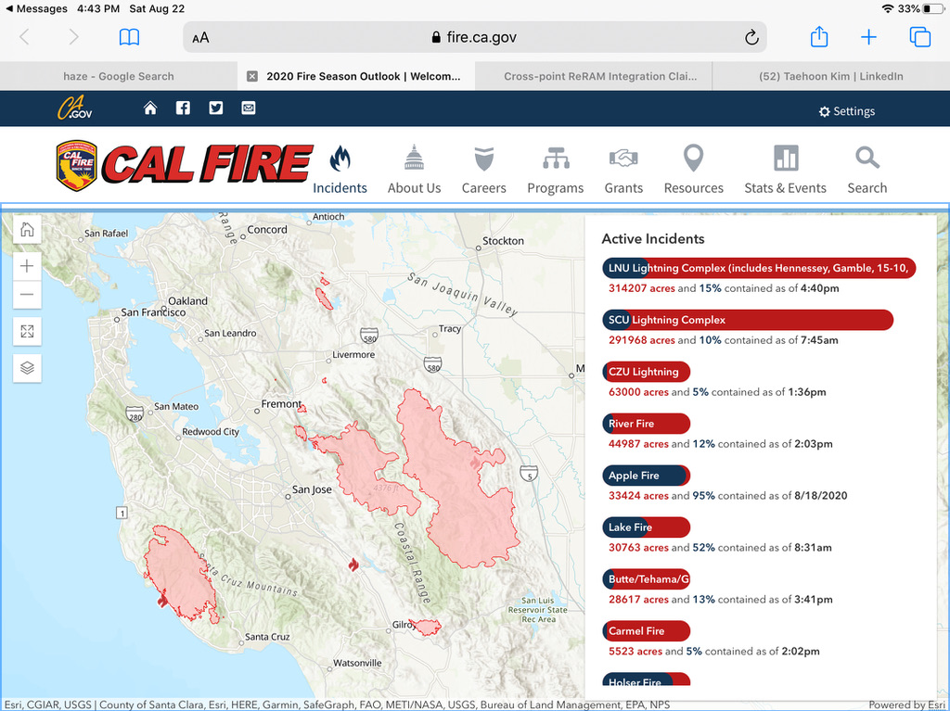The height and width of the screenshot is (711, 950).
Task: Select the LNU Lightning Complex incident
Action: pos(758,268)
